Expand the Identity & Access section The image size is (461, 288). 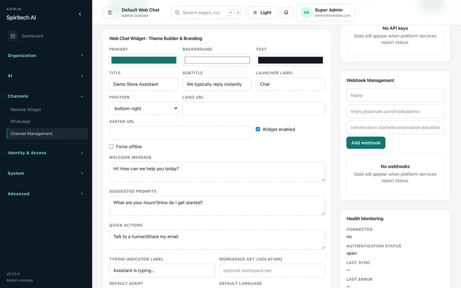coord(46,153)
